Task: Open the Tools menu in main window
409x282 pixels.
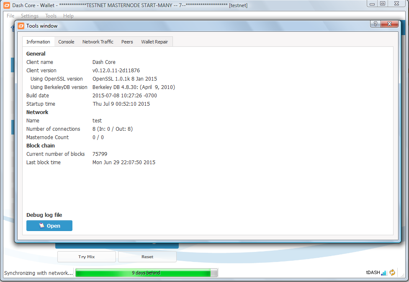Action: click(x=51, y=16)
